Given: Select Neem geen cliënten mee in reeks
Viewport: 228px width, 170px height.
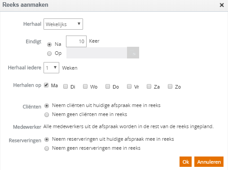Looking at the screenshot, I should pyautogui.click(x=47, y=115).
